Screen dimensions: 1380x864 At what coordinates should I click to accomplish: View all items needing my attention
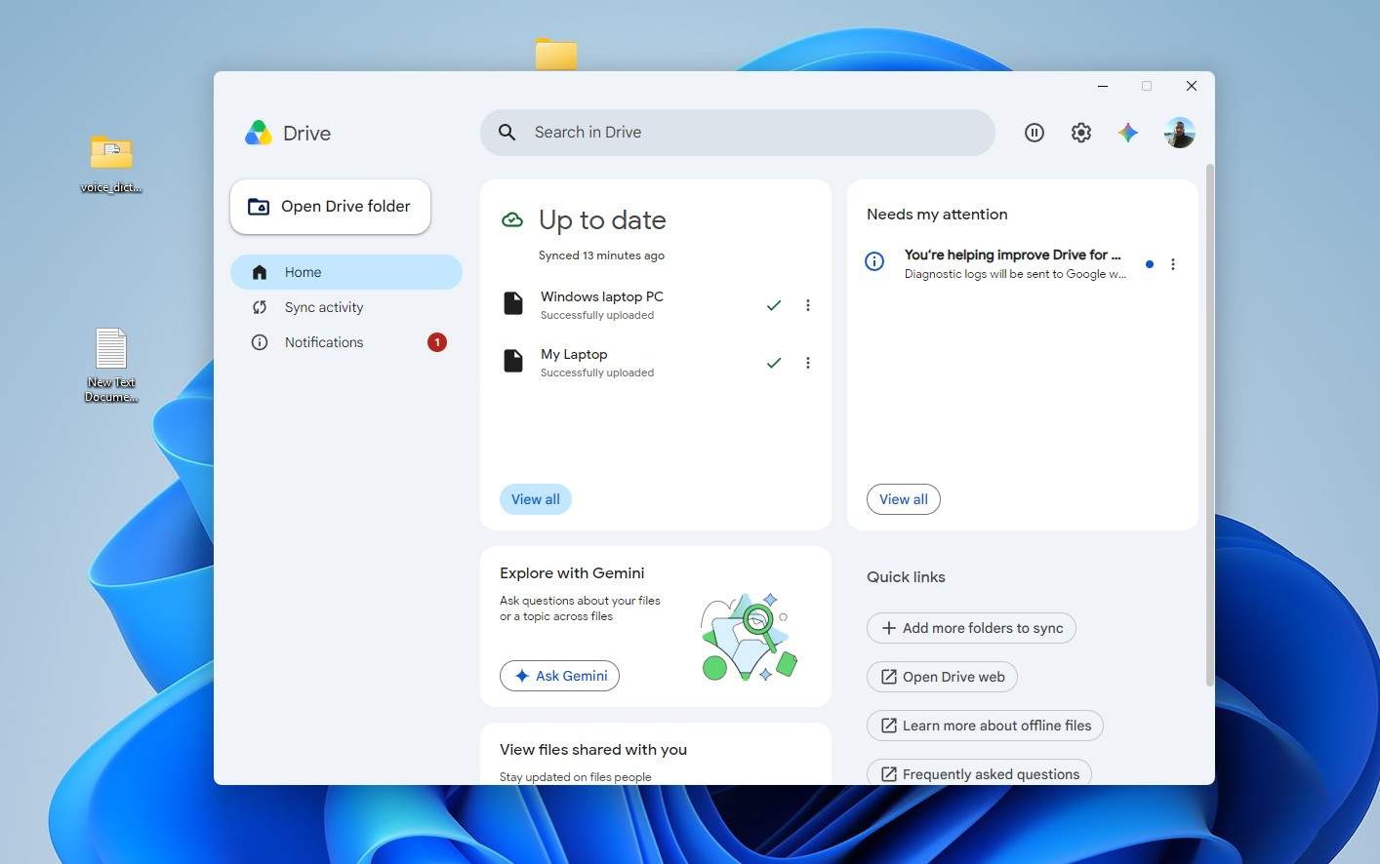coord(904,499)
